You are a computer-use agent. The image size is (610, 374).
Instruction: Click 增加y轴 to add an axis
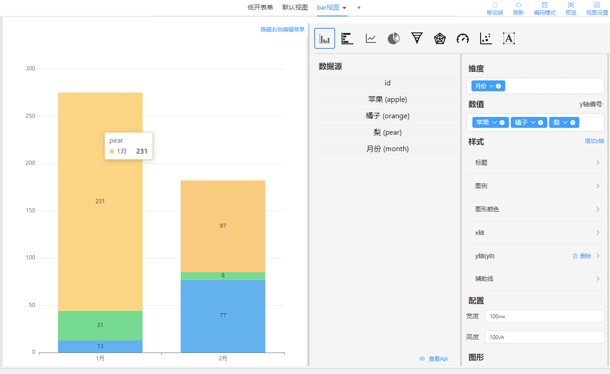(x=594, y=141)
